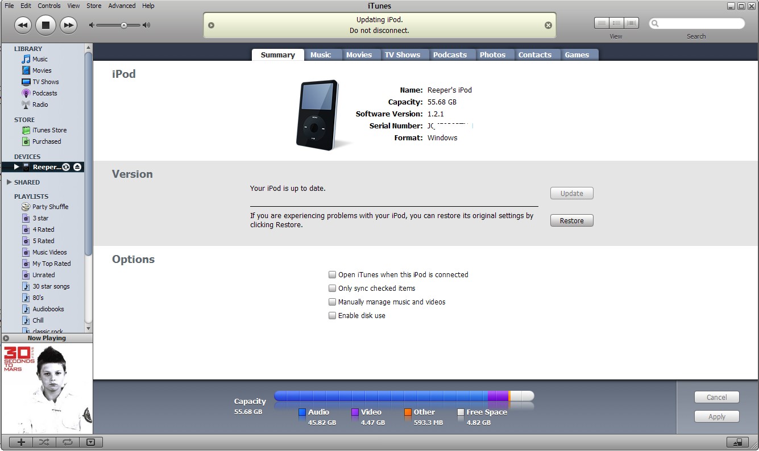Click the Previous track button
The height and width of the screenshot is (451, 759).
click(x=23, y=25)
